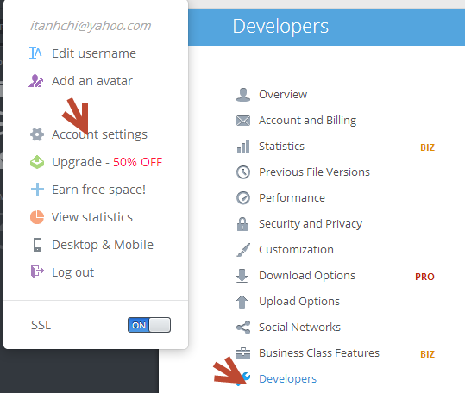465x393 pixels.
Task: Click the clock icon for Previous File Versions
Action: pyautogui.click(x=243, y=172)
